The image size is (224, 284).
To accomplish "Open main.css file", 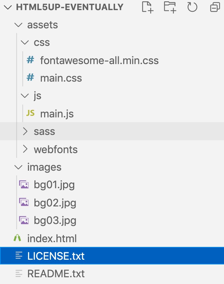I will (61, 78).
